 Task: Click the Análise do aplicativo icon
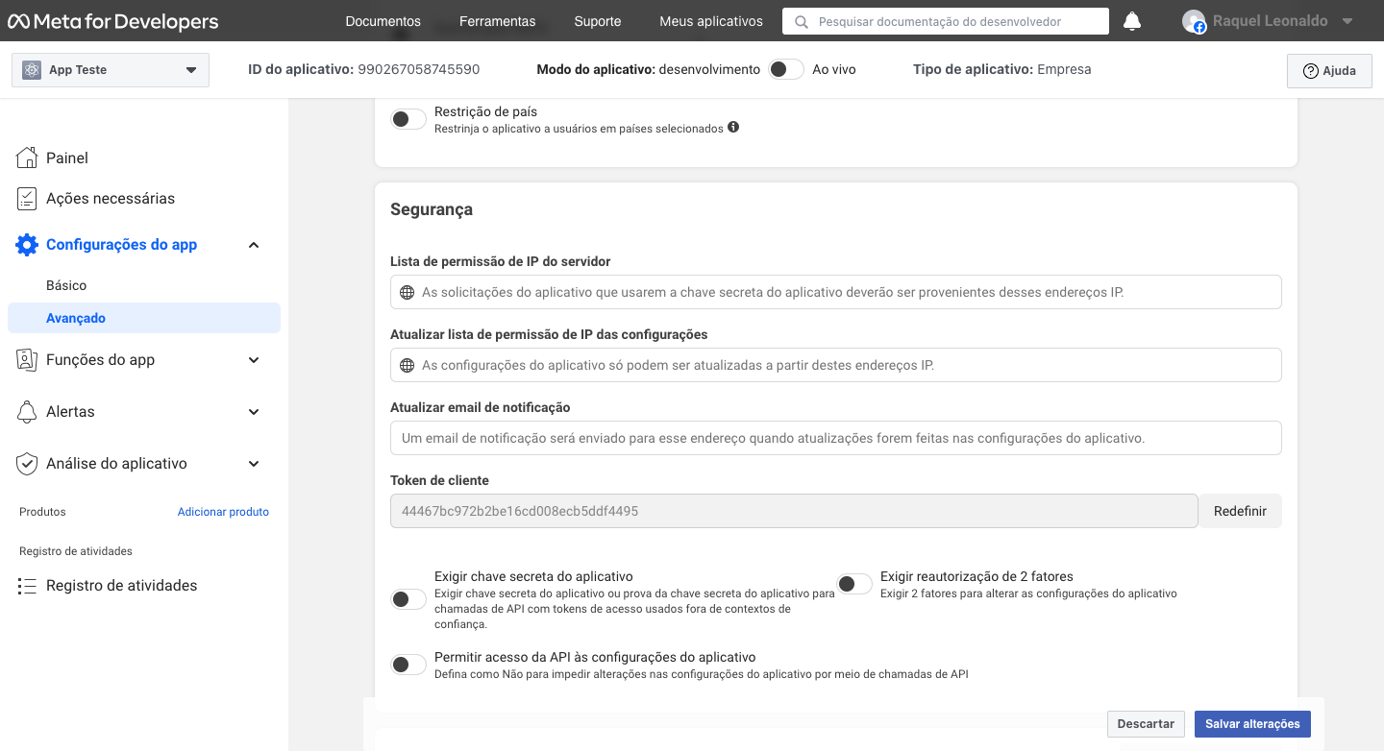27,463
